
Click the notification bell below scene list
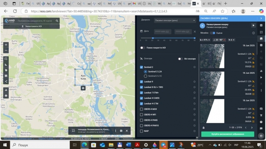(x=204, y=128)
